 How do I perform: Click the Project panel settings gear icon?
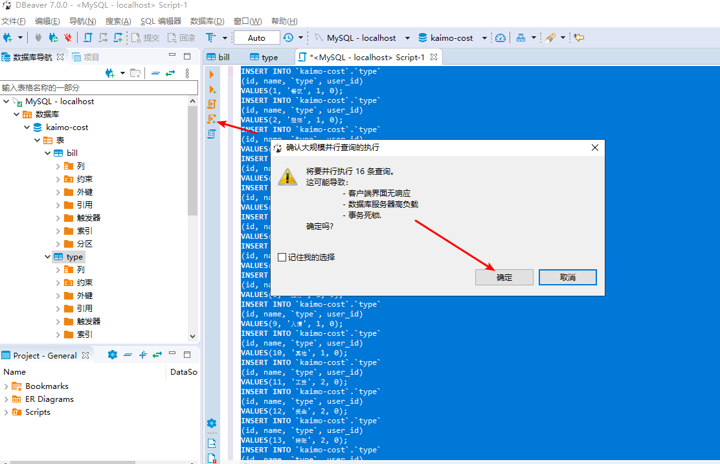pos(113,355)
